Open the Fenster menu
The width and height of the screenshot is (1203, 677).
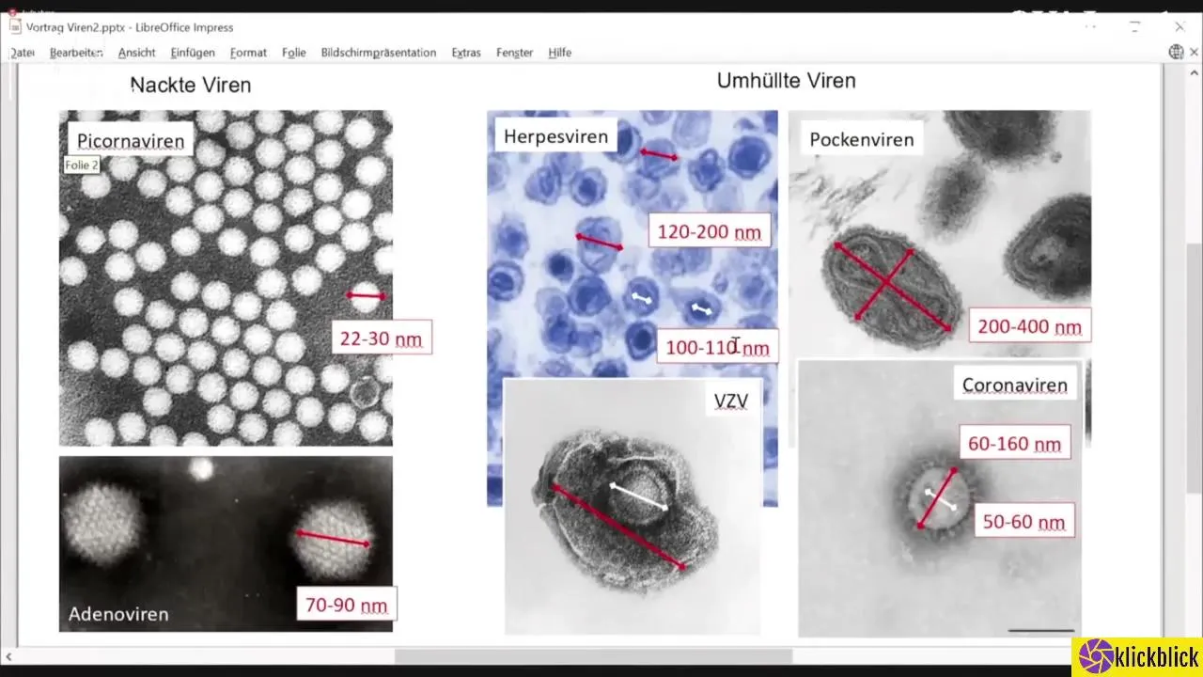click(515, 53)
